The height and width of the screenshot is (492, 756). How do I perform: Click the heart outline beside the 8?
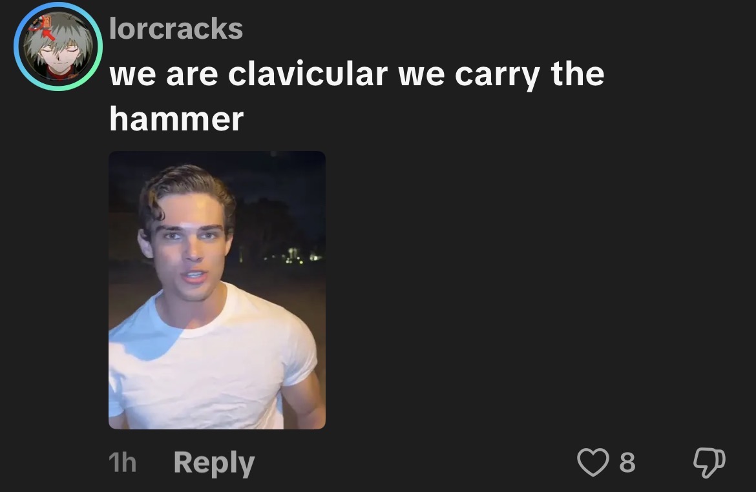pos(593,462)
